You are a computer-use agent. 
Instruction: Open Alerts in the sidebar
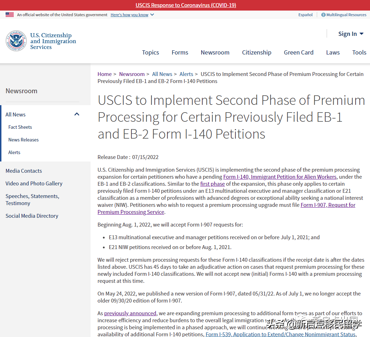(14, 153)
